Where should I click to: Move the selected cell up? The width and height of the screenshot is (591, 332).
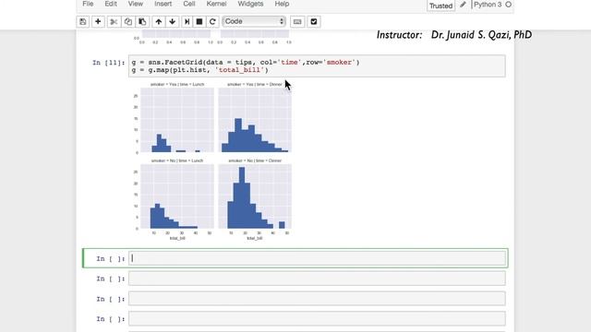[x=159, y=22]
